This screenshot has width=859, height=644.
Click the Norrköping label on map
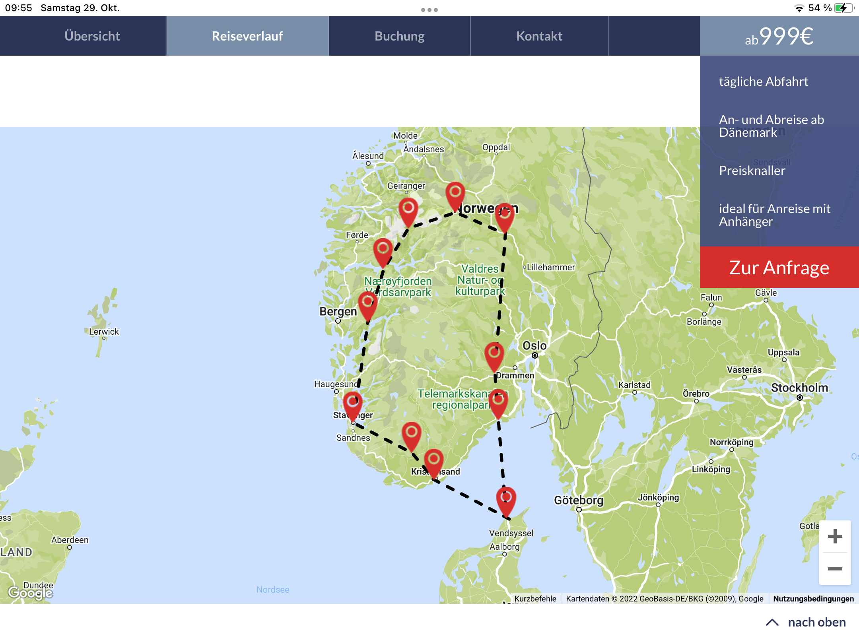732,442
